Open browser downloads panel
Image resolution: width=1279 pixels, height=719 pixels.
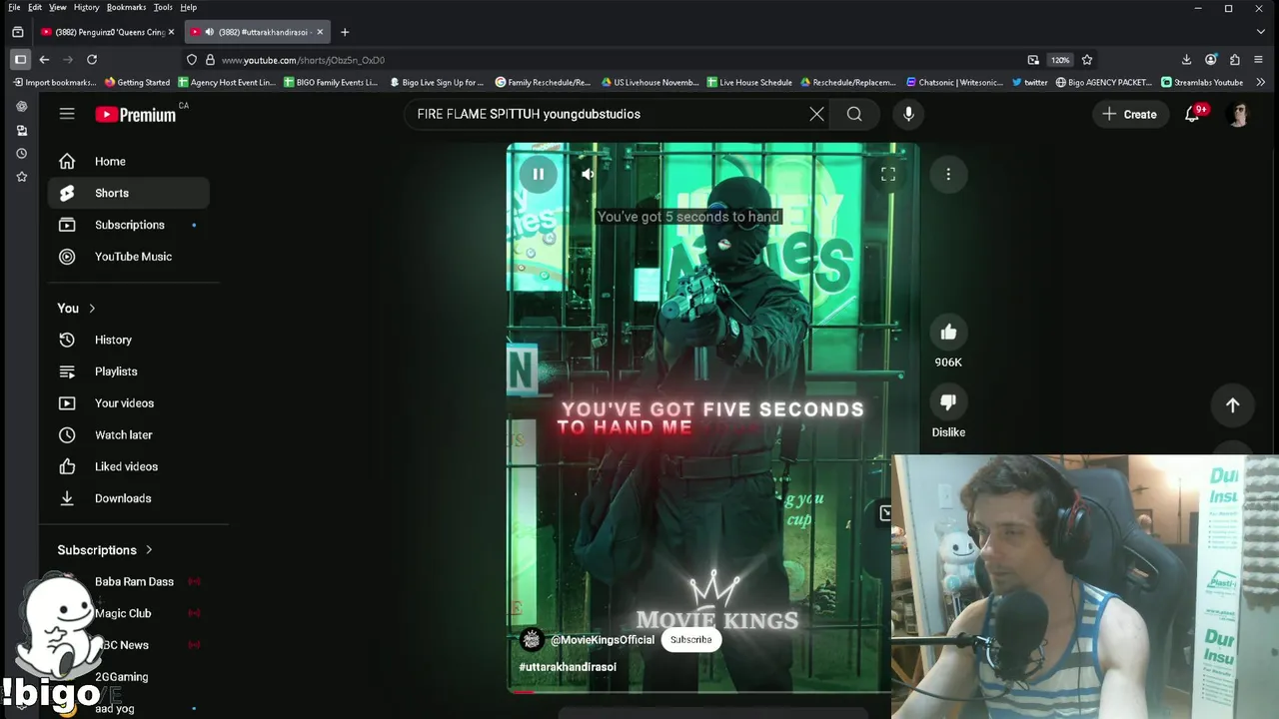[x=1186, y=59]
